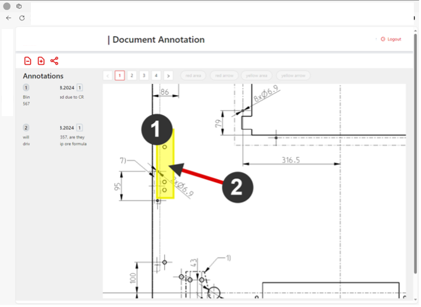Log out via the Logout link

click(x=391, y=39)
